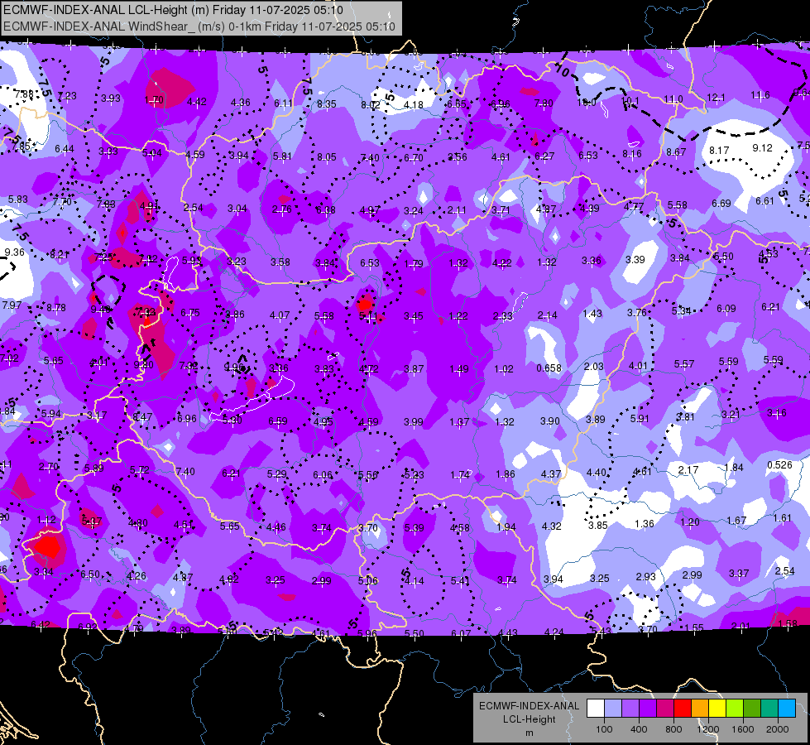Click the unit label 'm' in the legend
810x745 pixels.
529,733
